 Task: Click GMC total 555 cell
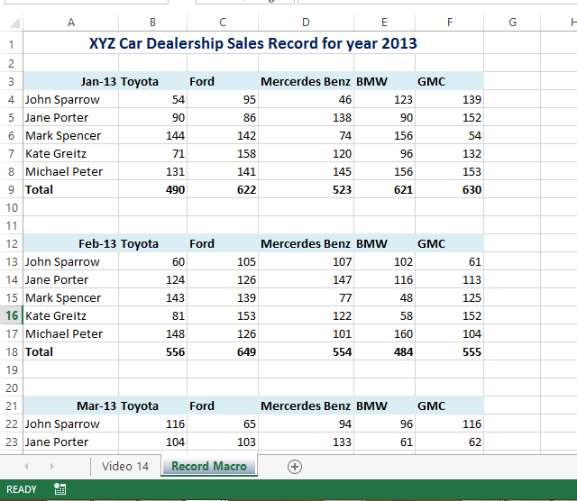(x=449, y=351)
